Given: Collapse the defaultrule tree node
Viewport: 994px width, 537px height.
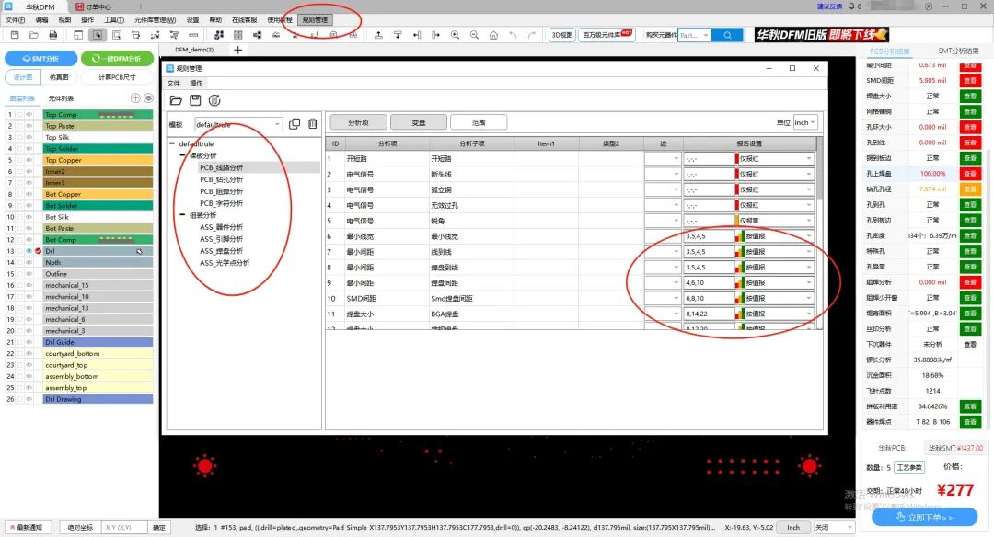Looking at the screenshot, I should point(172,143).
